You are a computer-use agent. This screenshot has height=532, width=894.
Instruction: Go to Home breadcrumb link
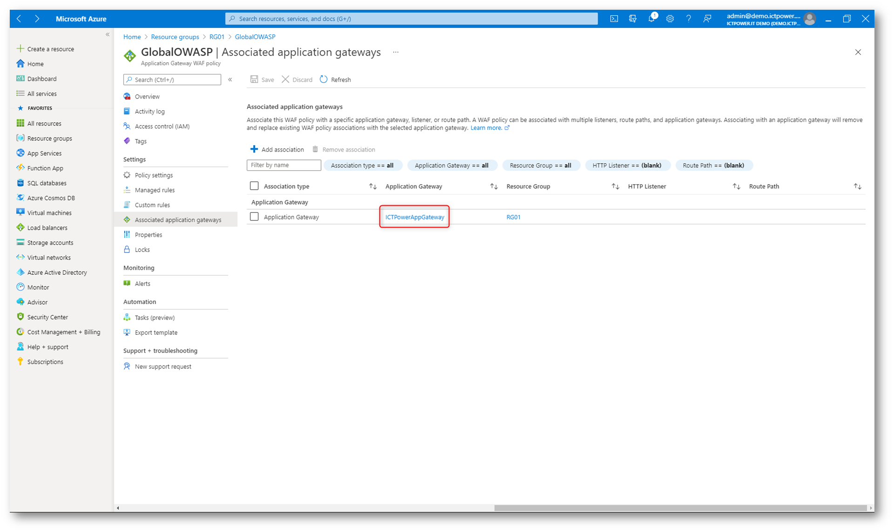[132, 37]
